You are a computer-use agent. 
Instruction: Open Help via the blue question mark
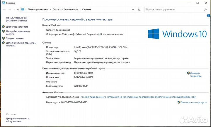[x=208, y=16]
